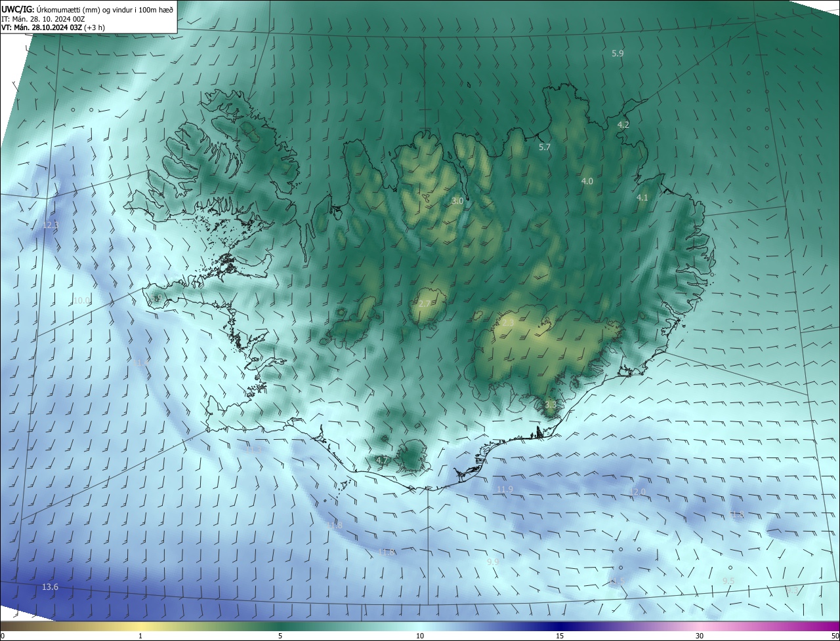Click the 11.5 value label
Viewport: 840px width, 641px height.
click(617, 581)
